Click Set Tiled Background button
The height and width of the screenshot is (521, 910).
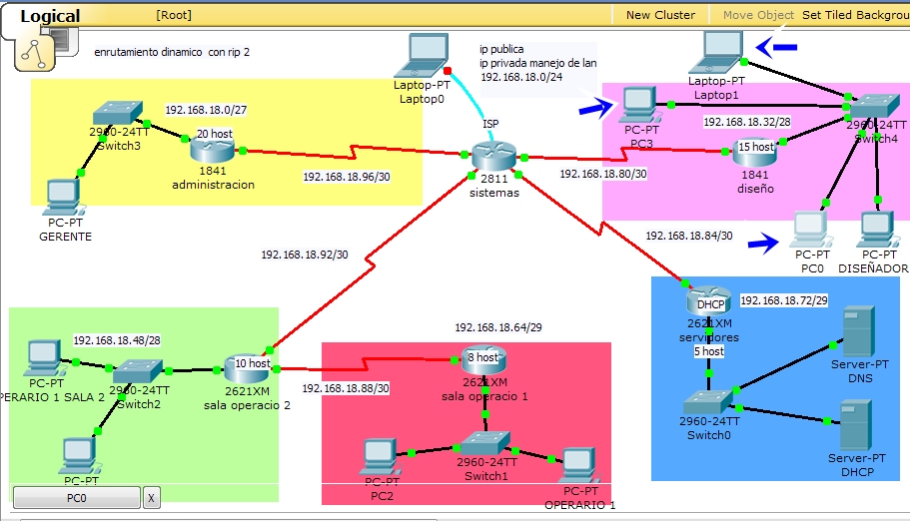pyautogui.click(x=855, y=15)
